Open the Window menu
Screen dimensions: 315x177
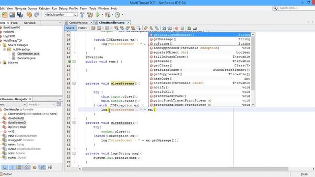point(103,8)
